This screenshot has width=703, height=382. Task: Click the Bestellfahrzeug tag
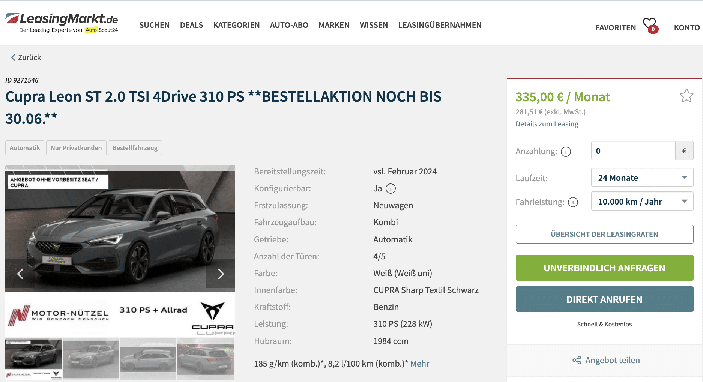tap(135, 148)
